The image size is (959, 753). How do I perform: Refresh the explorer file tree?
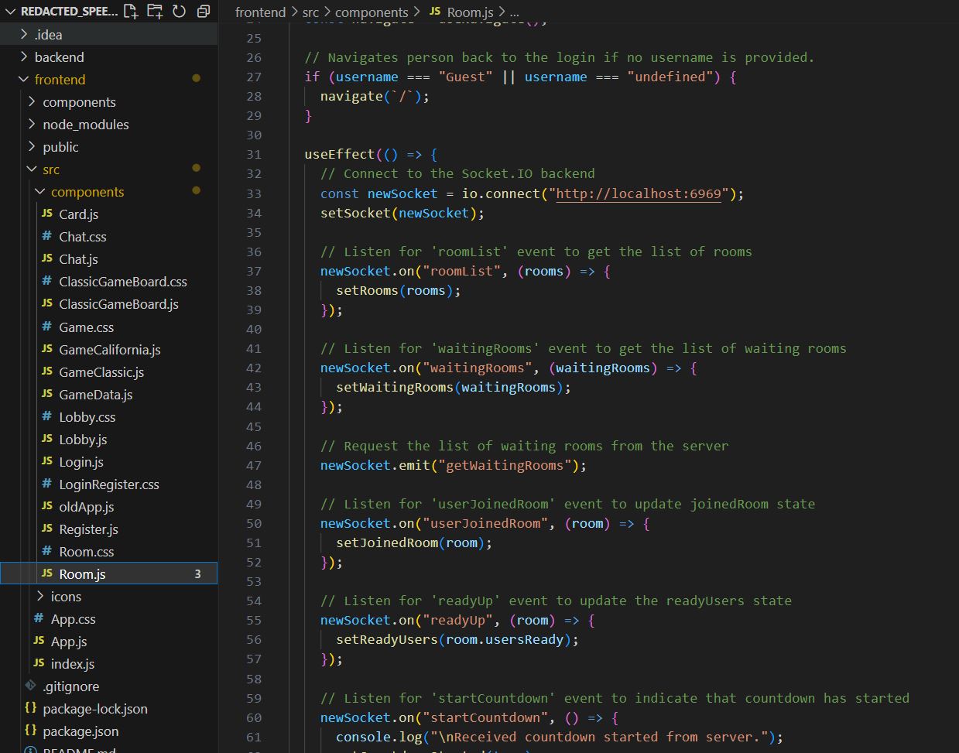179,12
